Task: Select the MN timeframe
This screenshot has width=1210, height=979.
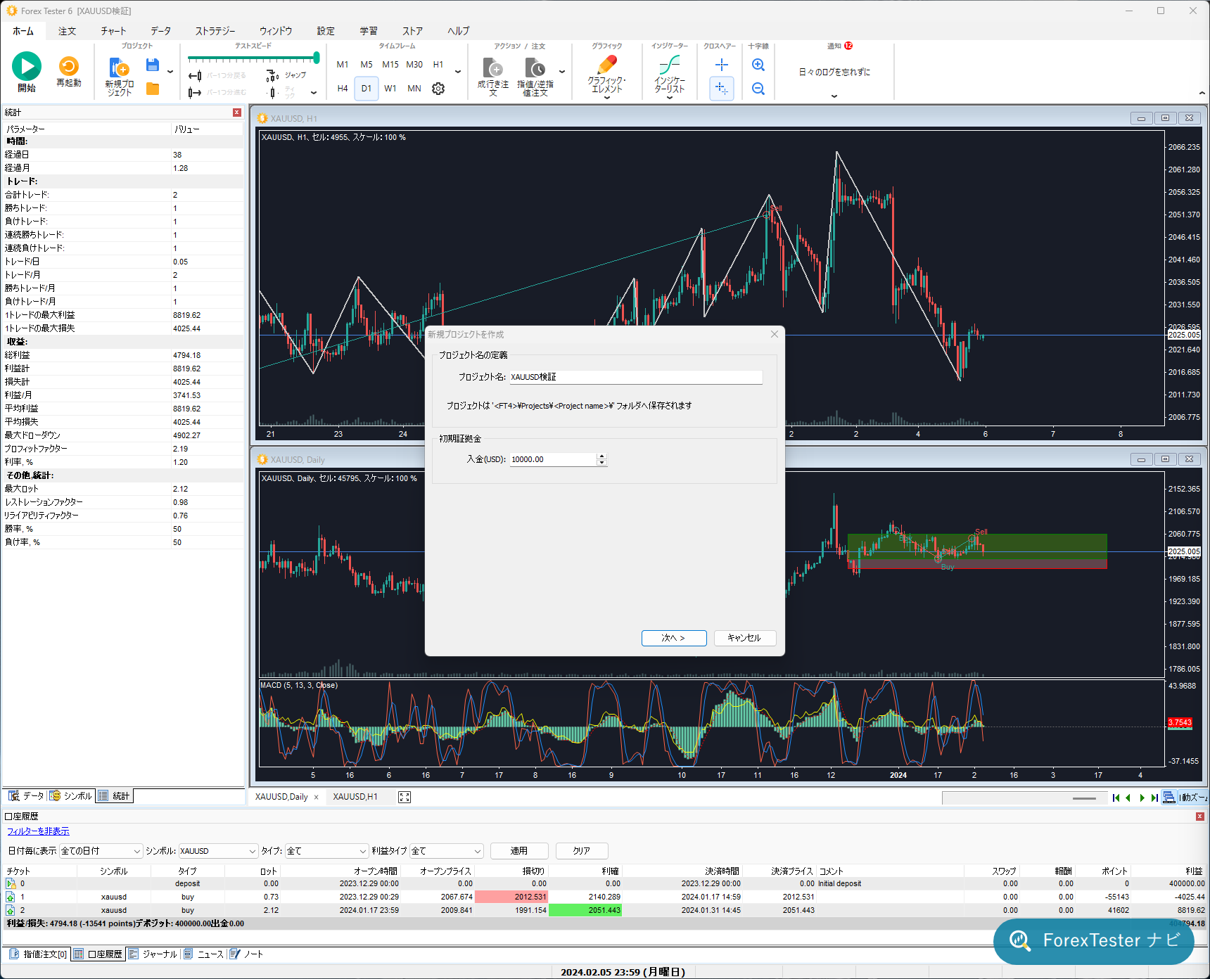Action: coord(414,89)
